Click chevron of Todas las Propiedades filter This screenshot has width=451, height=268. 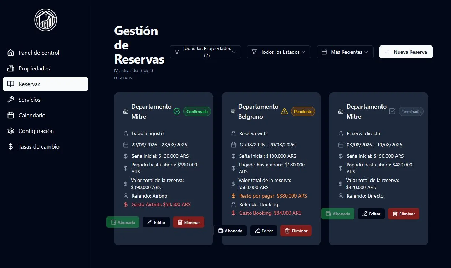click(x=234, y=52)
